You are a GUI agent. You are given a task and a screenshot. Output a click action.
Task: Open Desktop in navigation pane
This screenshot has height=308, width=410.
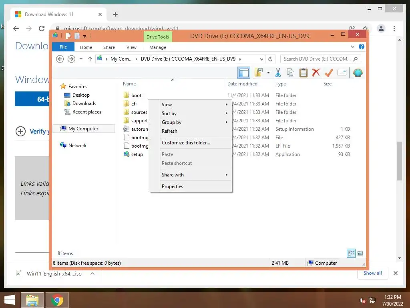point(81,95)
